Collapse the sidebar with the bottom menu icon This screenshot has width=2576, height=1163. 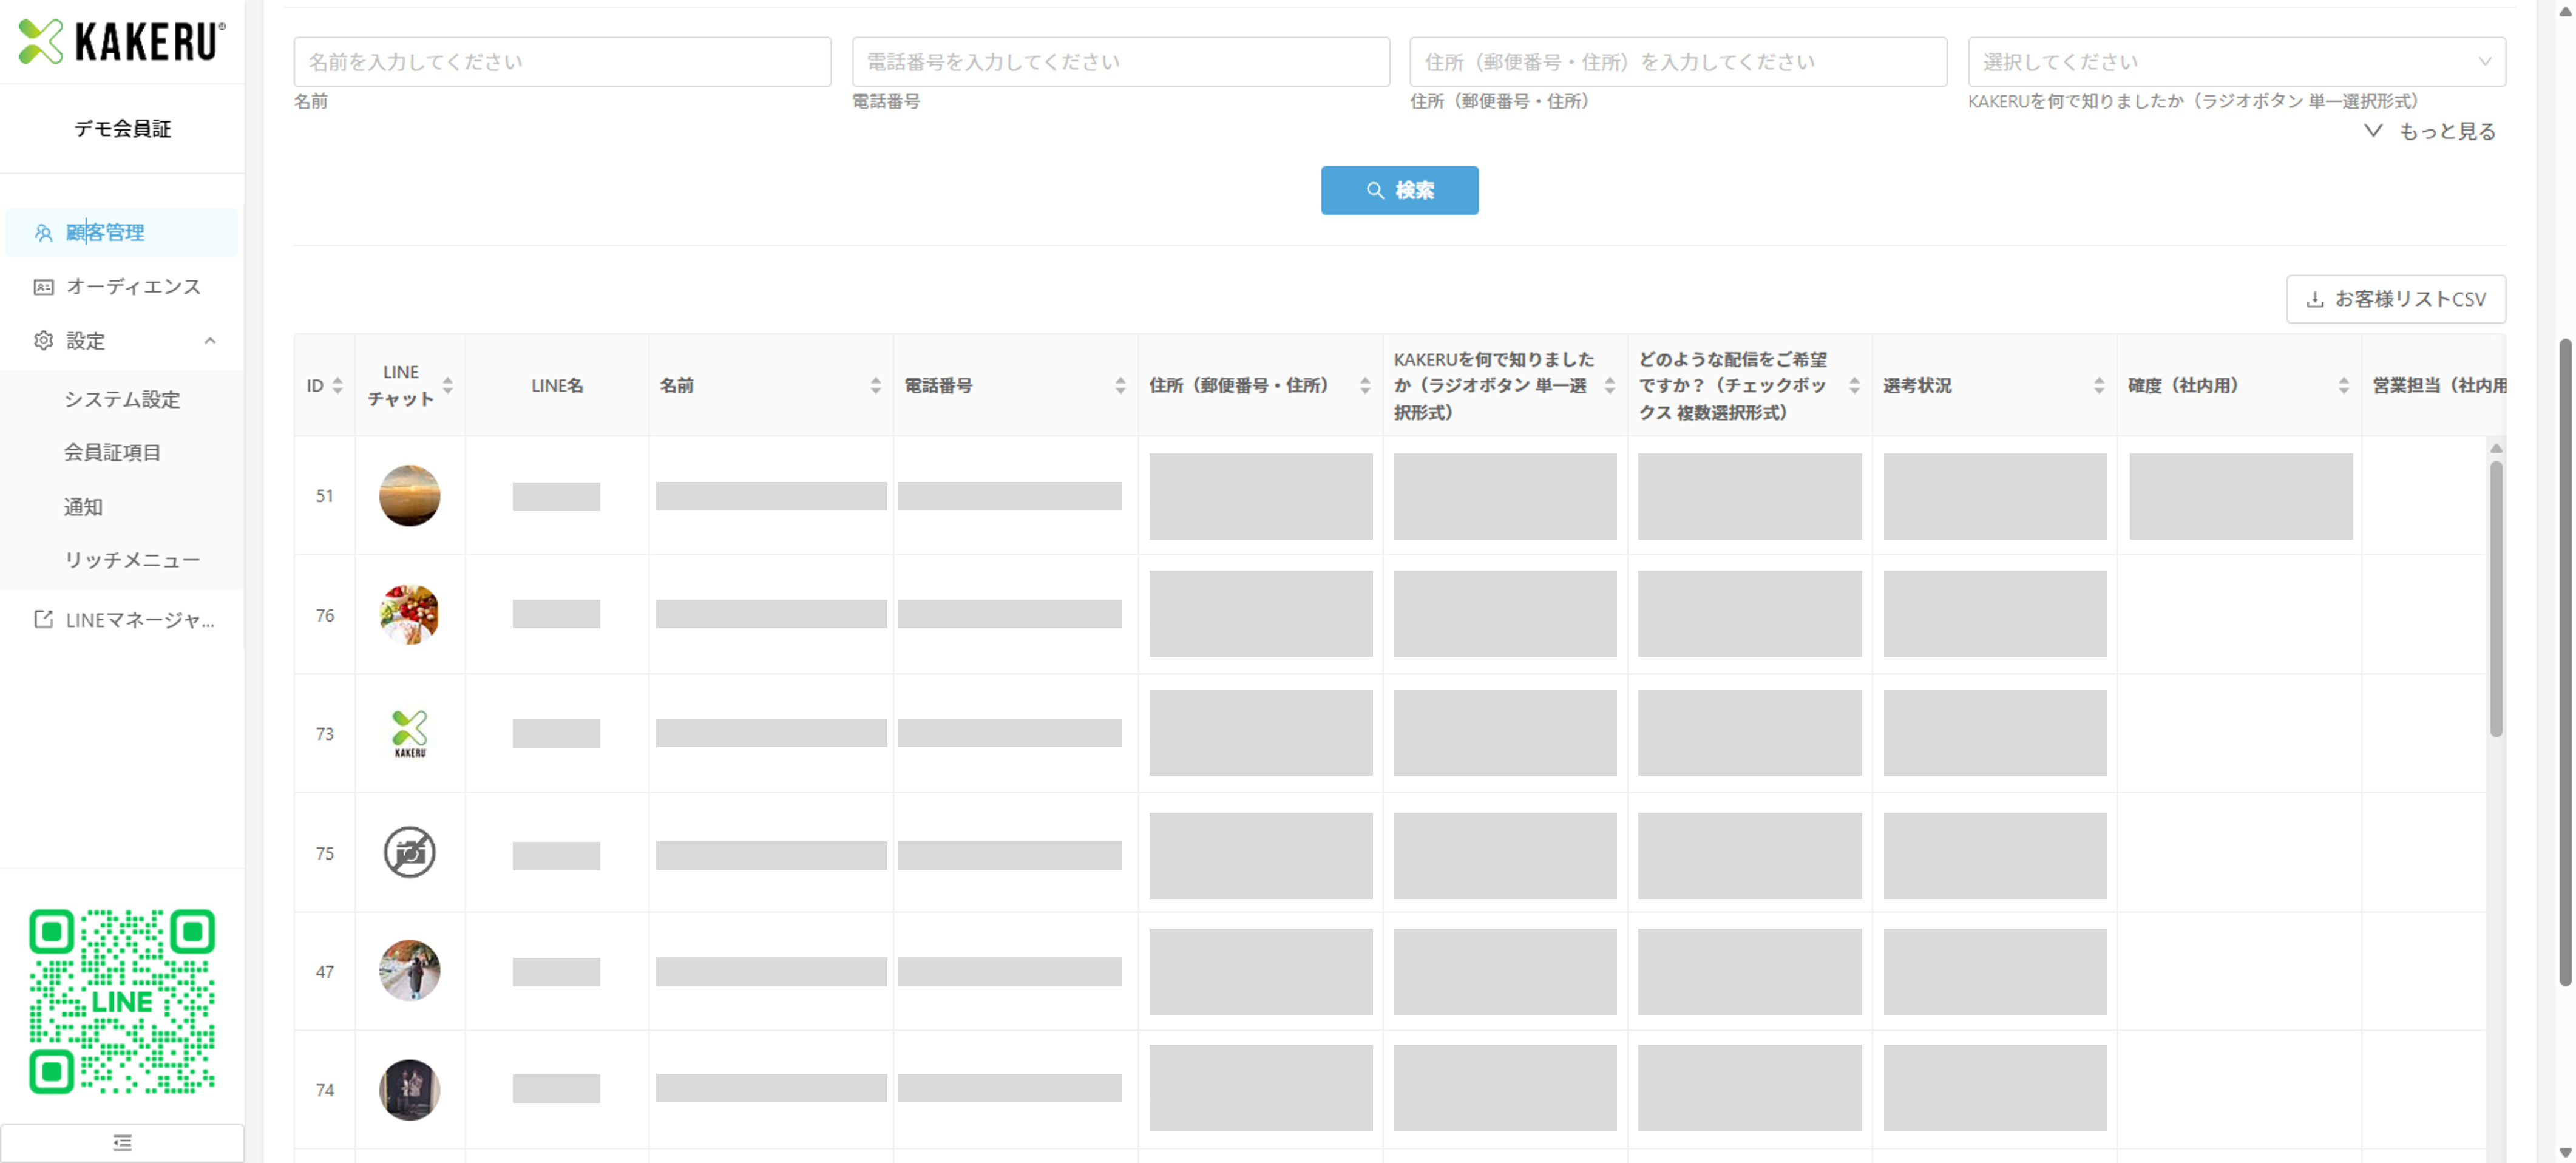pyautogui.click(x=122, y=1142)
